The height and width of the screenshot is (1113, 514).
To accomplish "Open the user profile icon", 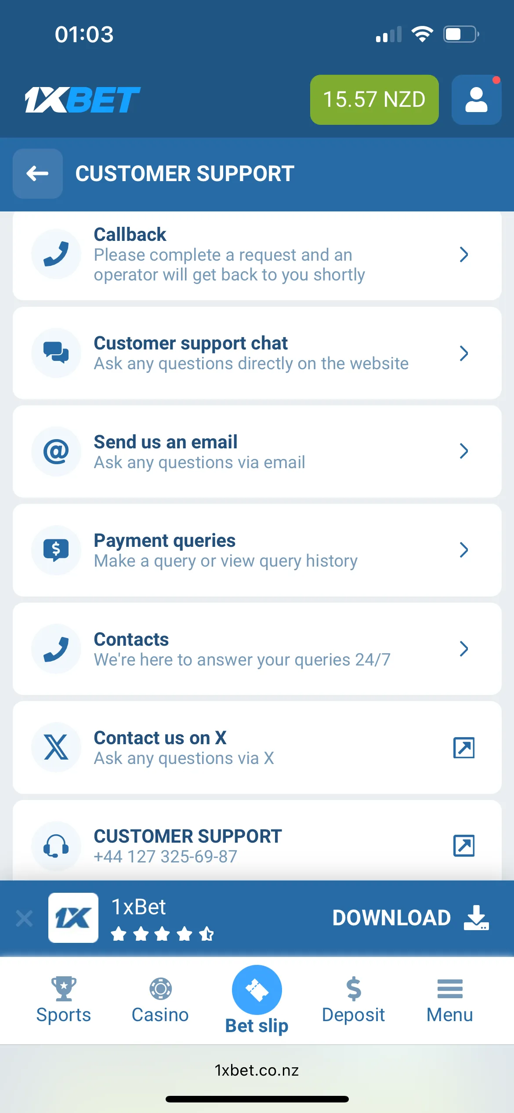I will [476, 100].
